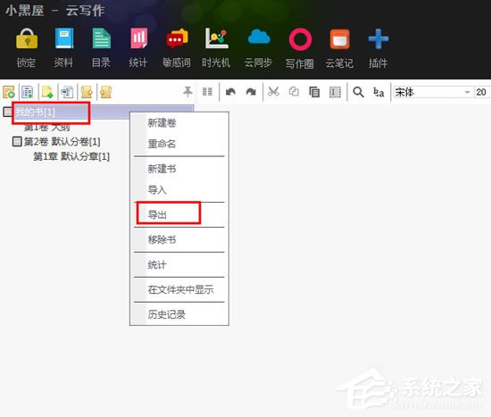Viewport: 491px width, 417px height.
Task: Click the 云同步 cloud icon
Action: [259, 38]
